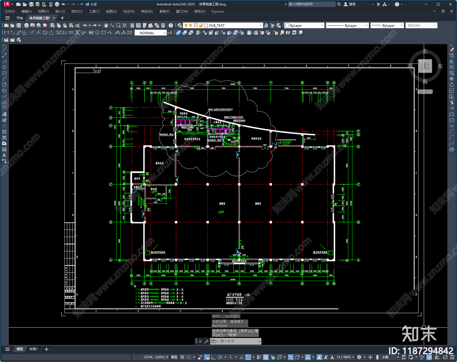Select the Circle draw tool

click(4, 85)
